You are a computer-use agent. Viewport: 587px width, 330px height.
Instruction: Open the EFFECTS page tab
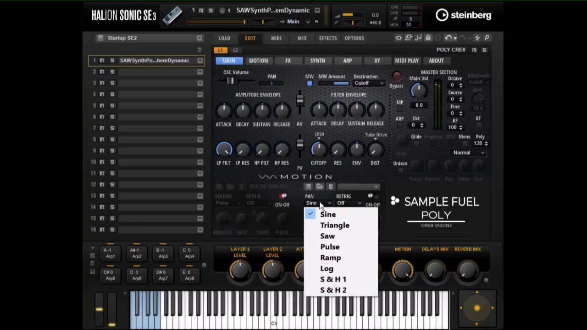point(328,38)
